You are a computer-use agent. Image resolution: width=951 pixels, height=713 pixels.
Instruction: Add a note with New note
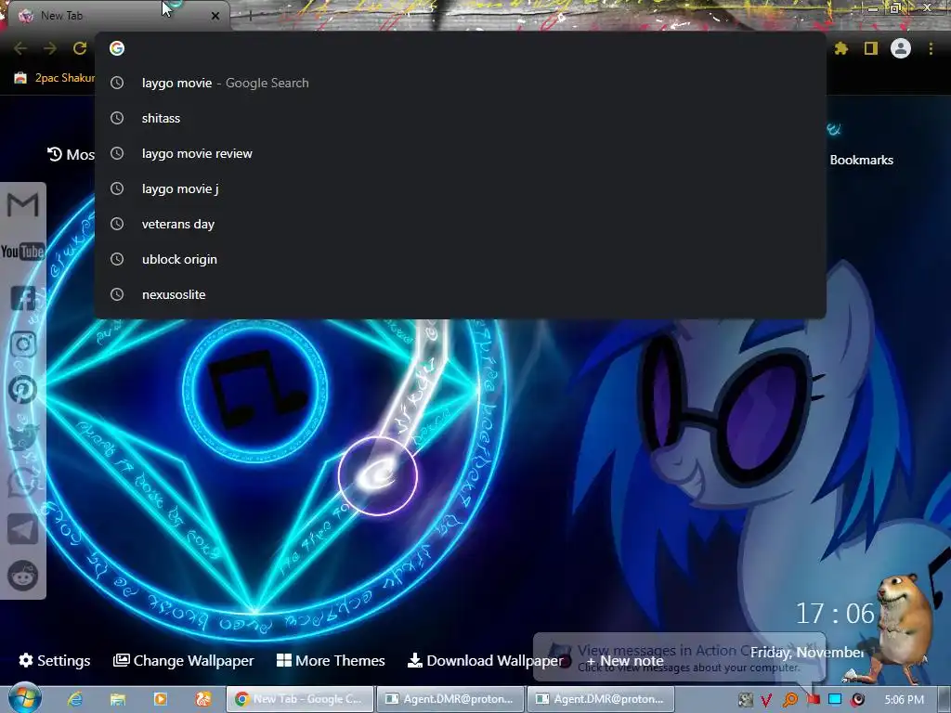(625, 660)
